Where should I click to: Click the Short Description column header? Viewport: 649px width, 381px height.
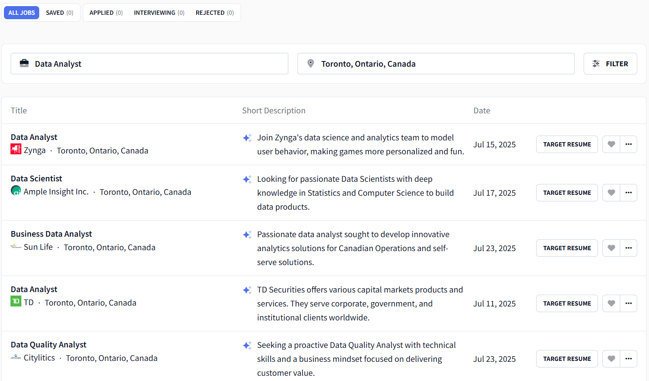coord(274,111)
